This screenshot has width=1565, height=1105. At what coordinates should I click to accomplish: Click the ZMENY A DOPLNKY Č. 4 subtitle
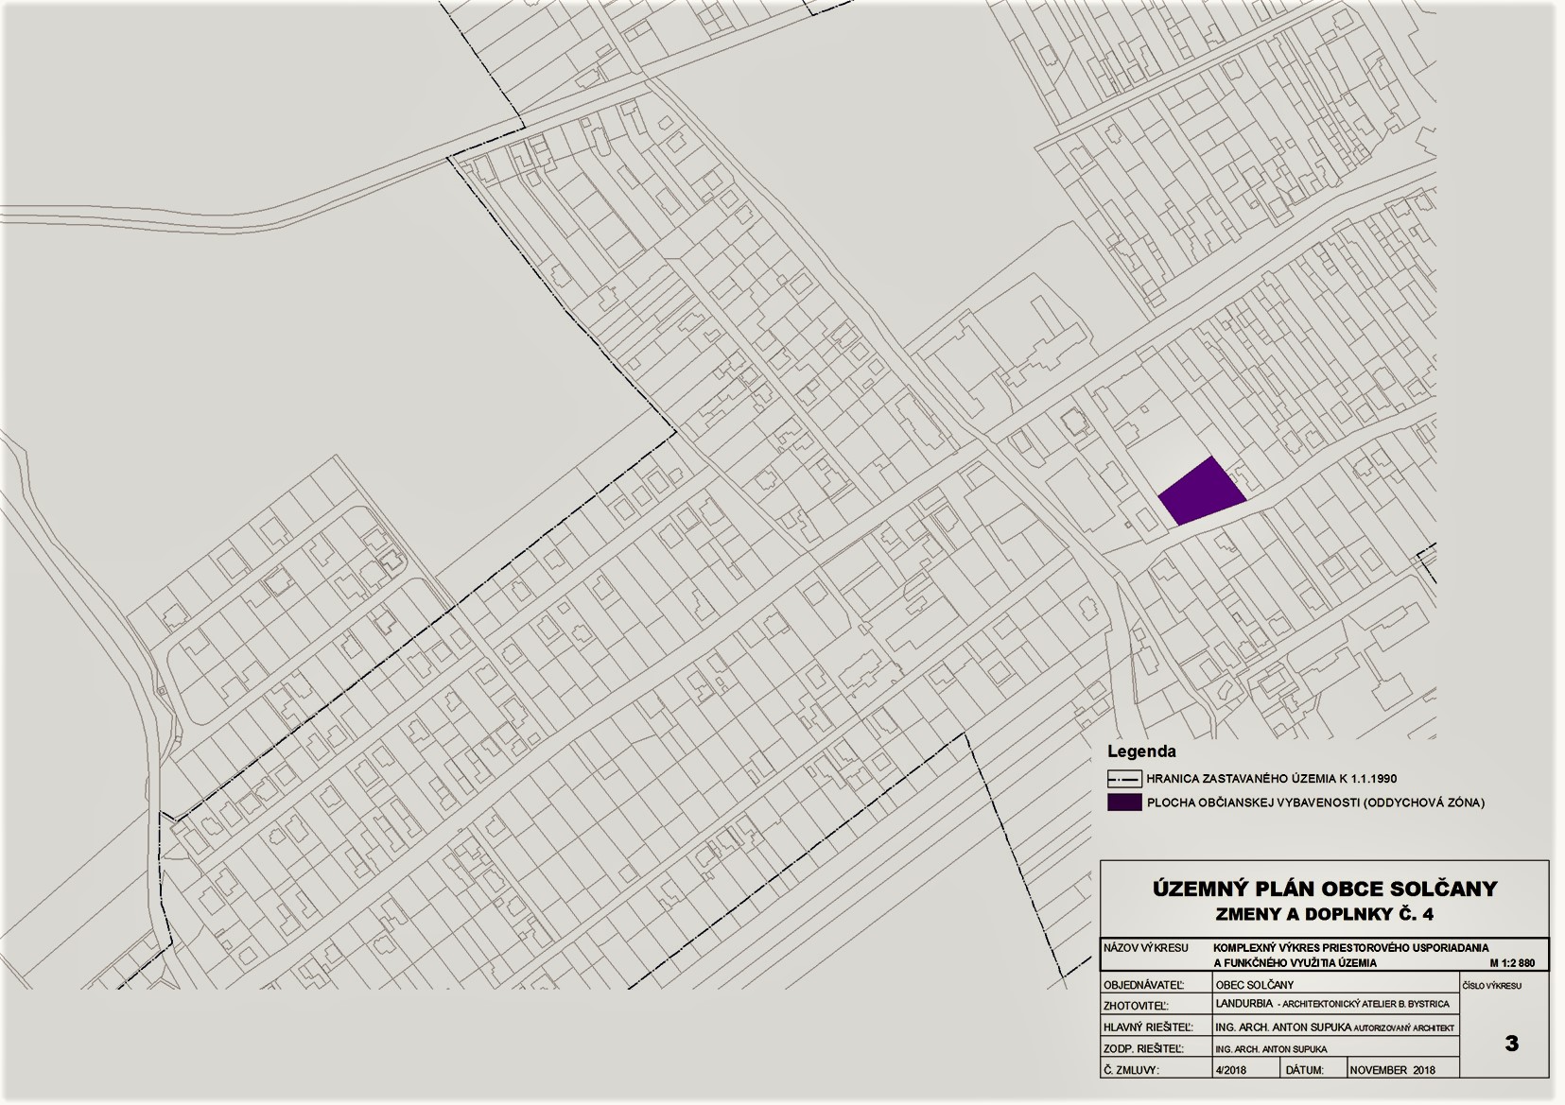point(1324,914)
